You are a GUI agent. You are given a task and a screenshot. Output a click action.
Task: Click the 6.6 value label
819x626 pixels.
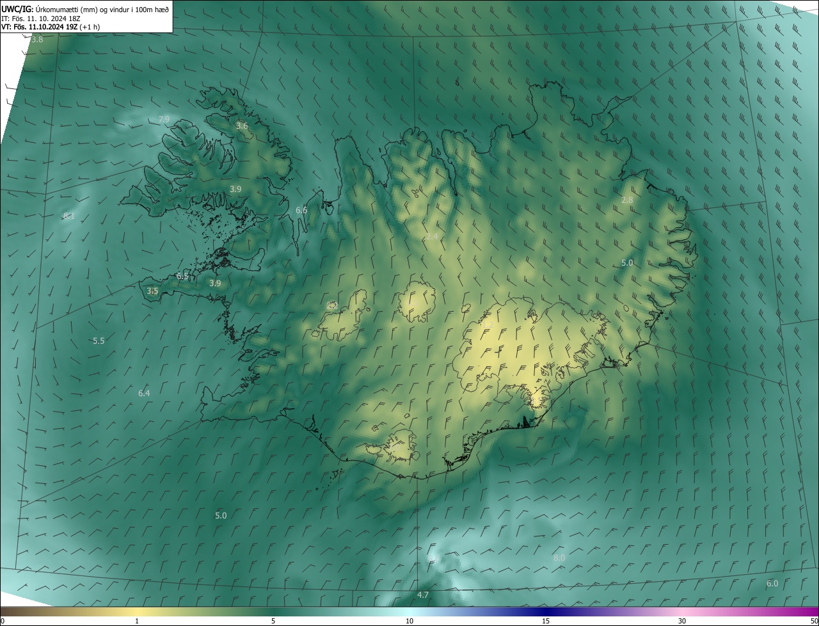301,210
